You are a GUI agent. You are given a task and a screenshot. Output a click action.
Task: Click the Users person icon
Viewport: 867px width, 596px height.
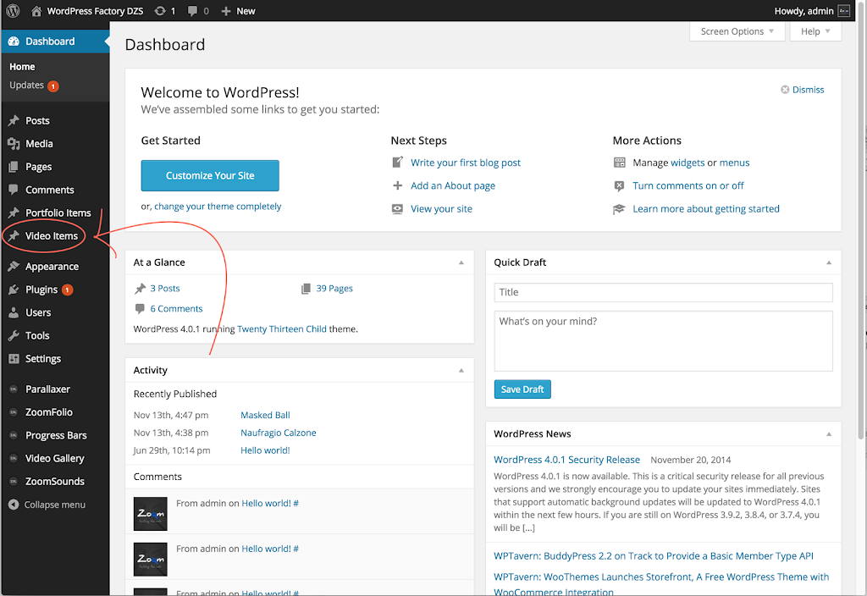[14, 313]
